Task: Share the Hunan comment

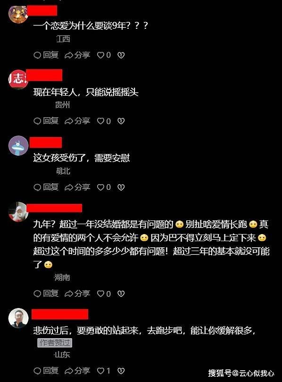Action: pos(77,294)
